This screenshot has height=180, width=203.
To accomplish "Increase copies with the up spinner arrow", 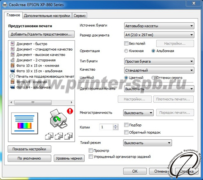I will point(115,125).
